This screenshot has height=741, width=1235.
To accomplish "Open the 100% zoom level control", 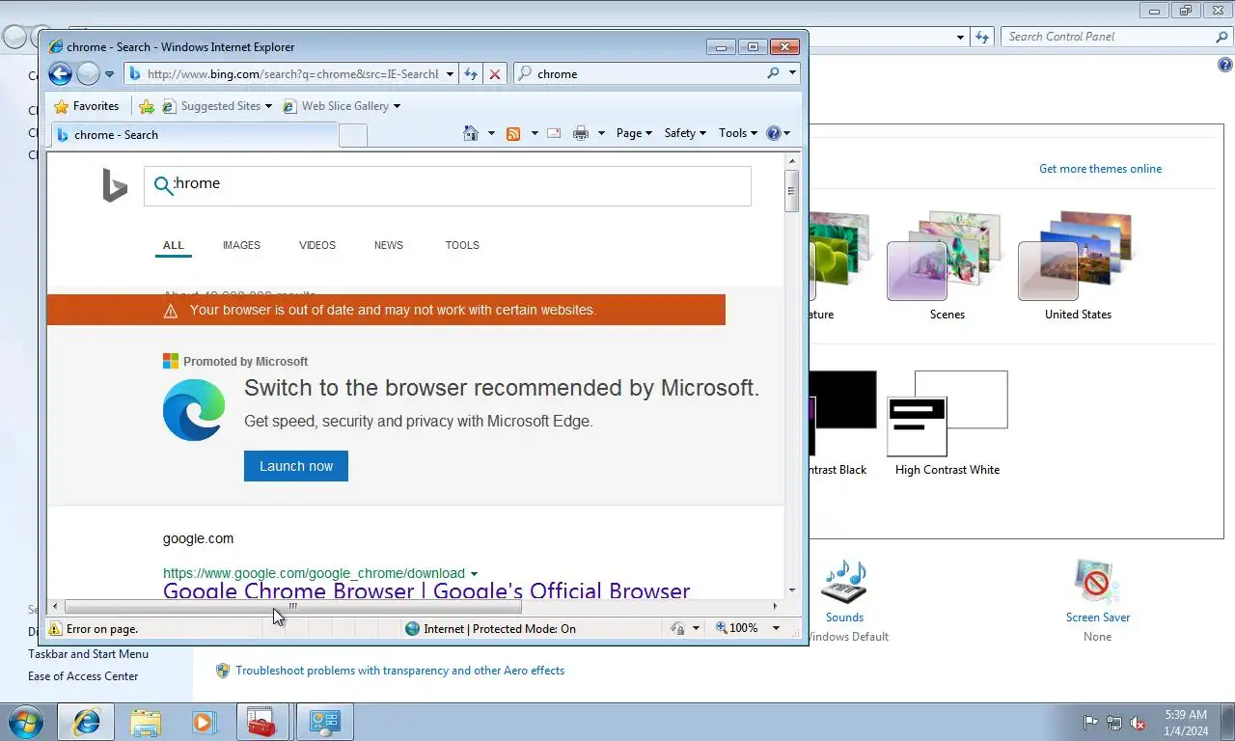I will pyautogui.click(x=747, y=628).
